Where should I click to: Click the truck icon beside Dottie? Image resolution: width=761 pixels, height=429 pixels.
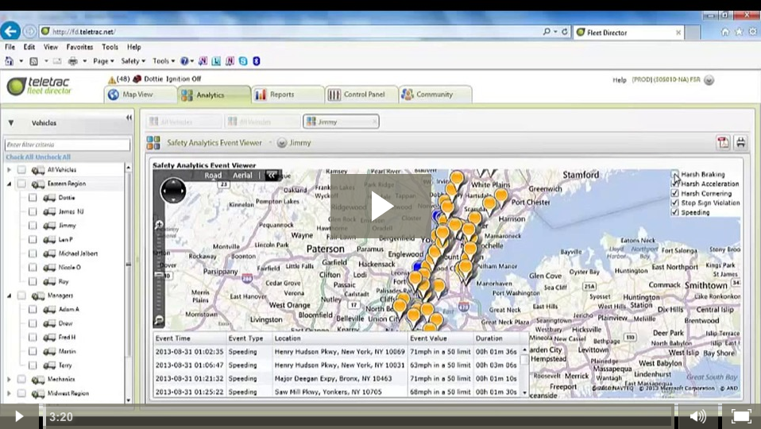point(49,198)
